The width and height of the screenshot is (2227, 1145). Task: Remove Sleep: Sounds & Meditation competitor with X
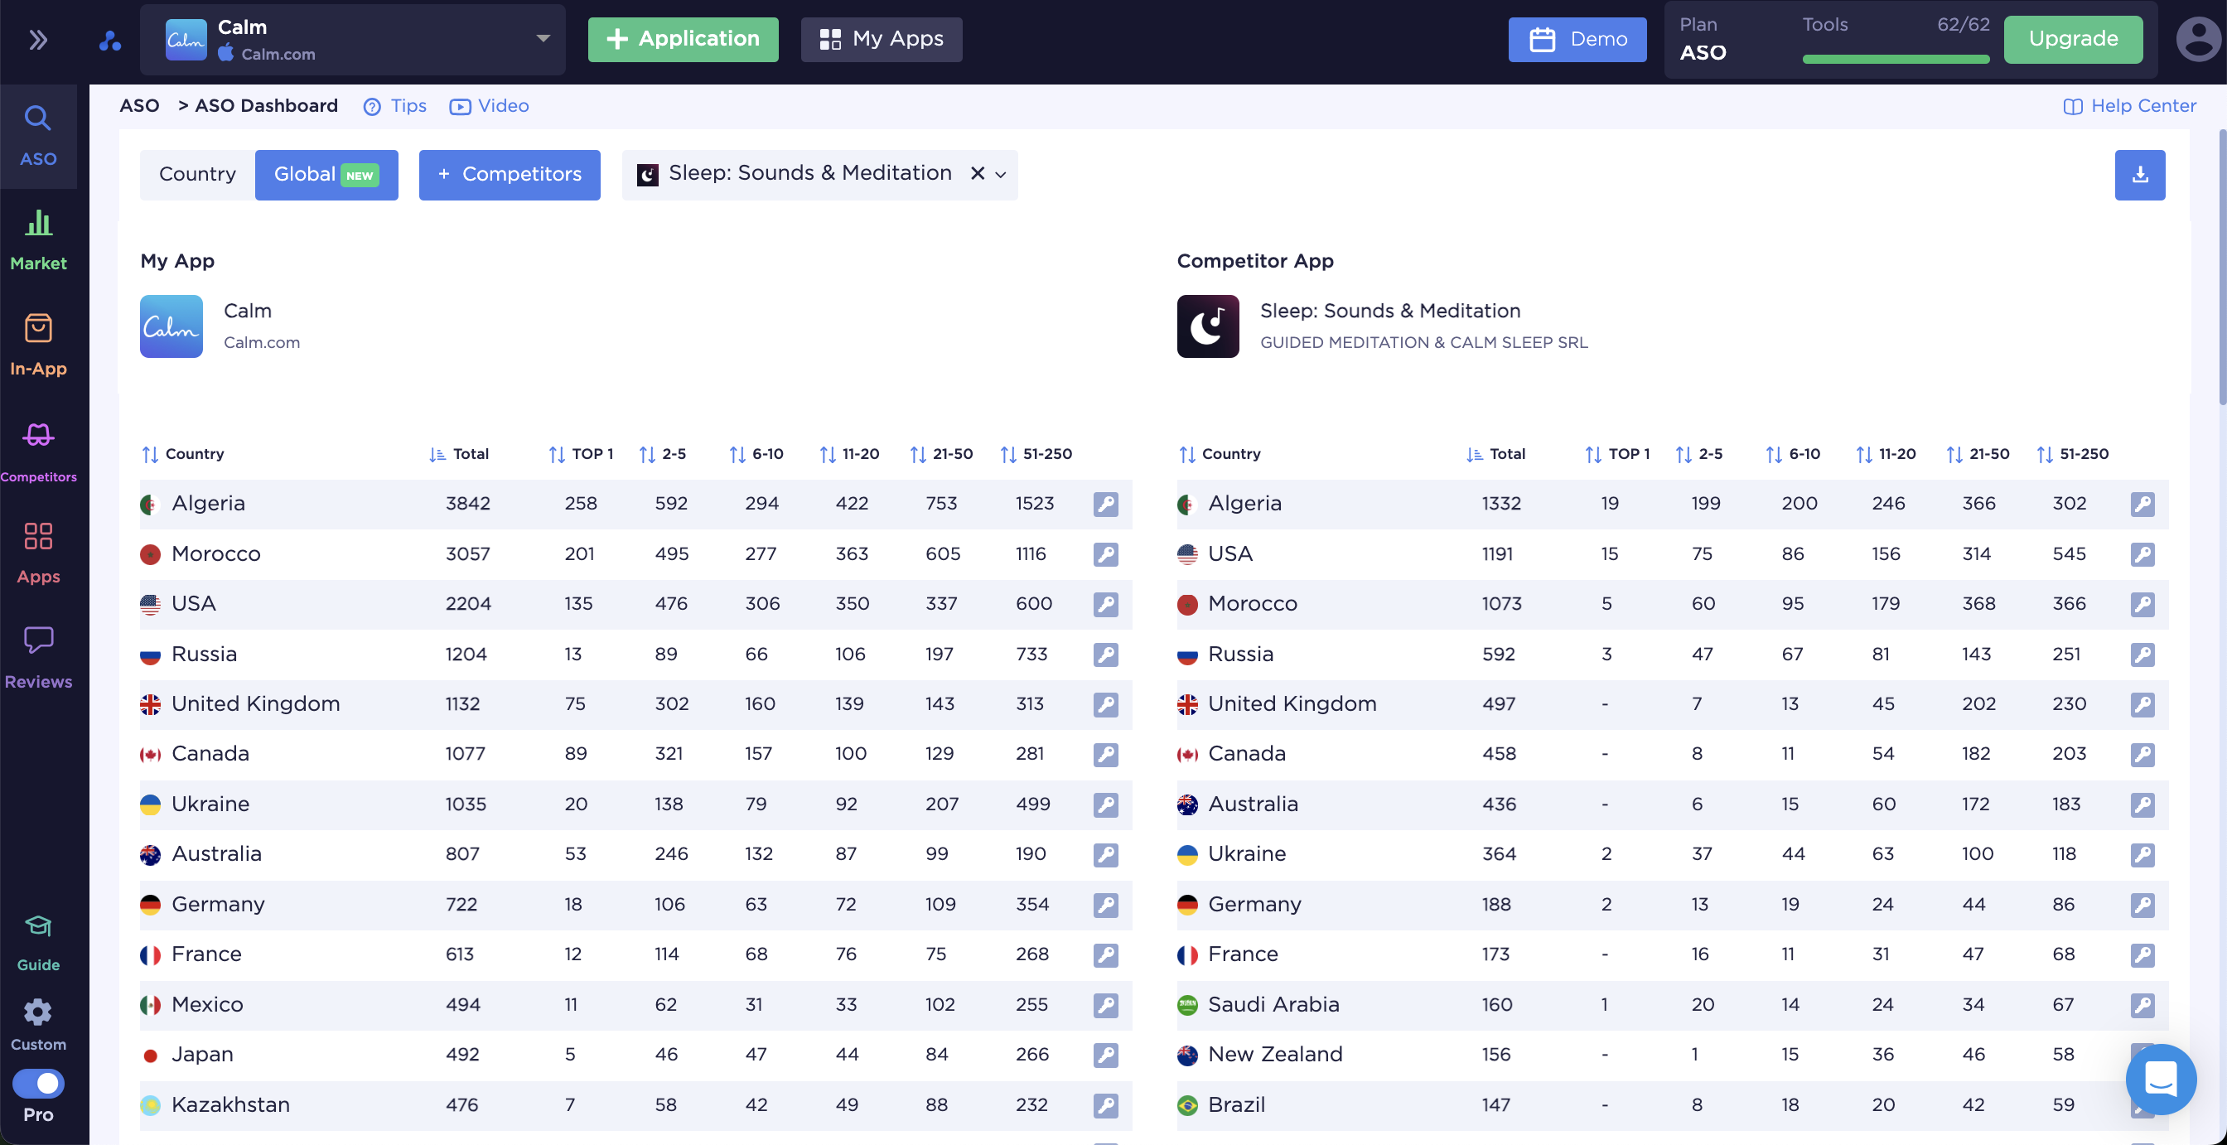[x=978, y=174]
